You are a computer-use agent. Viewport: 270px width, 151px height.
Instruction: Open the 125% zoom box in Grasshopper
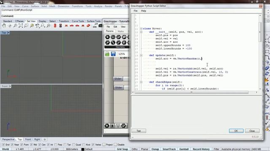[123, 54]
